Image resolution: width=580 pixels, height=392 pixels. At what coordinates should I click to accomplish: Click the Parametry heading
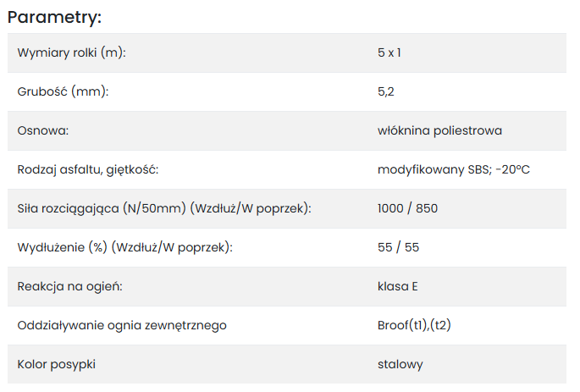click(54, 16)
